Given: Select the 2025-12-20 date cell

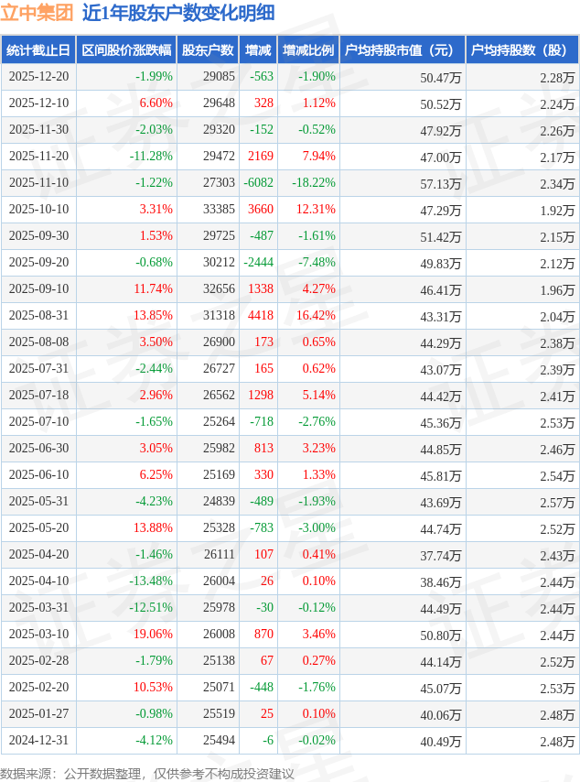Looking at the screenshot, I should pos(38,77).
